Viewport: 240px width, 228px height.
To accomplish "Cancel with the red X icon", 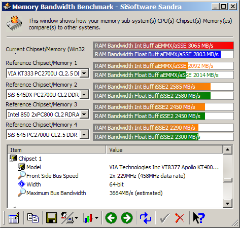I will click(180, 218).
